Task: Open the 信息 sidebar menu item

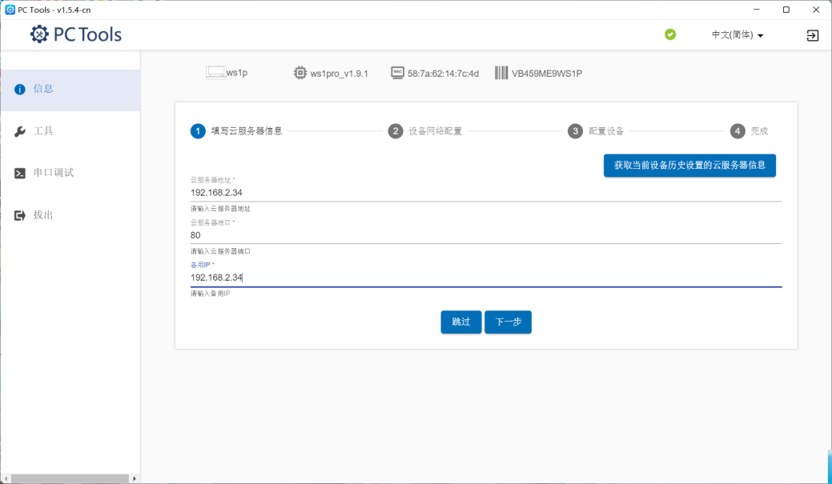Action: (70, 89)
